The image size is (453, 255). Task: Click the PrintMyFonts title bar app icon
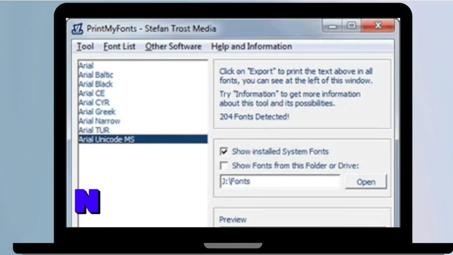[x=77, y=29]
